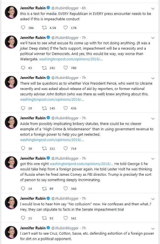The height and width of the screenshot is (244, 160).
Task: Like the Watergate tweet with 780 likes
Action: (x=66, y=68)
